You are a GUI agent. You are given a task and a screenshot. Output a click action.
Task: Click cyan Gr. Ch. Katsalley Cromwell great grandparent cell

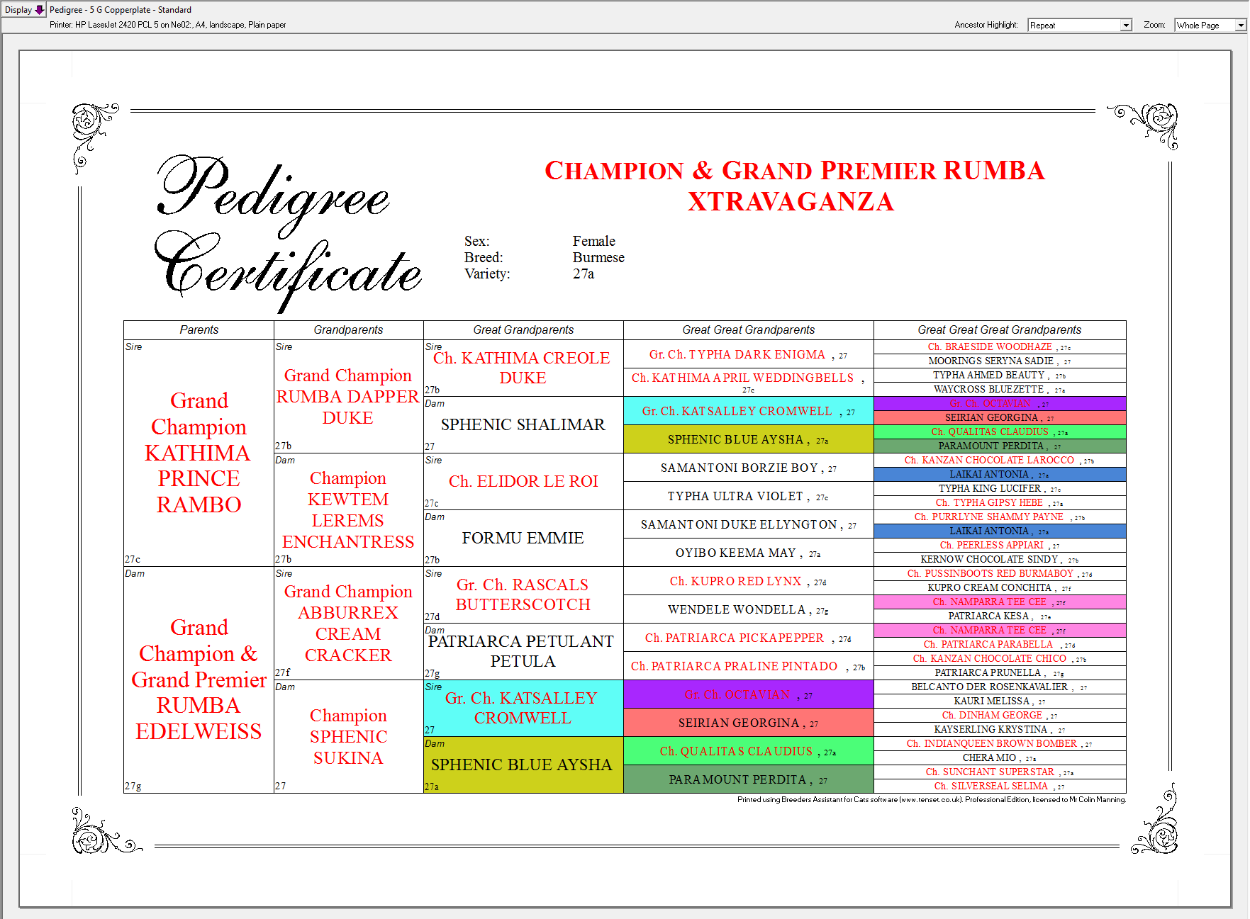(x=523, y=708)
